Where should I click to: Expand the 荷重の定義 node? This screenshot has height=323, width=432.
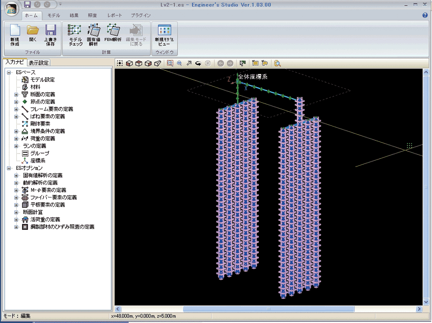tap(16, 139)
